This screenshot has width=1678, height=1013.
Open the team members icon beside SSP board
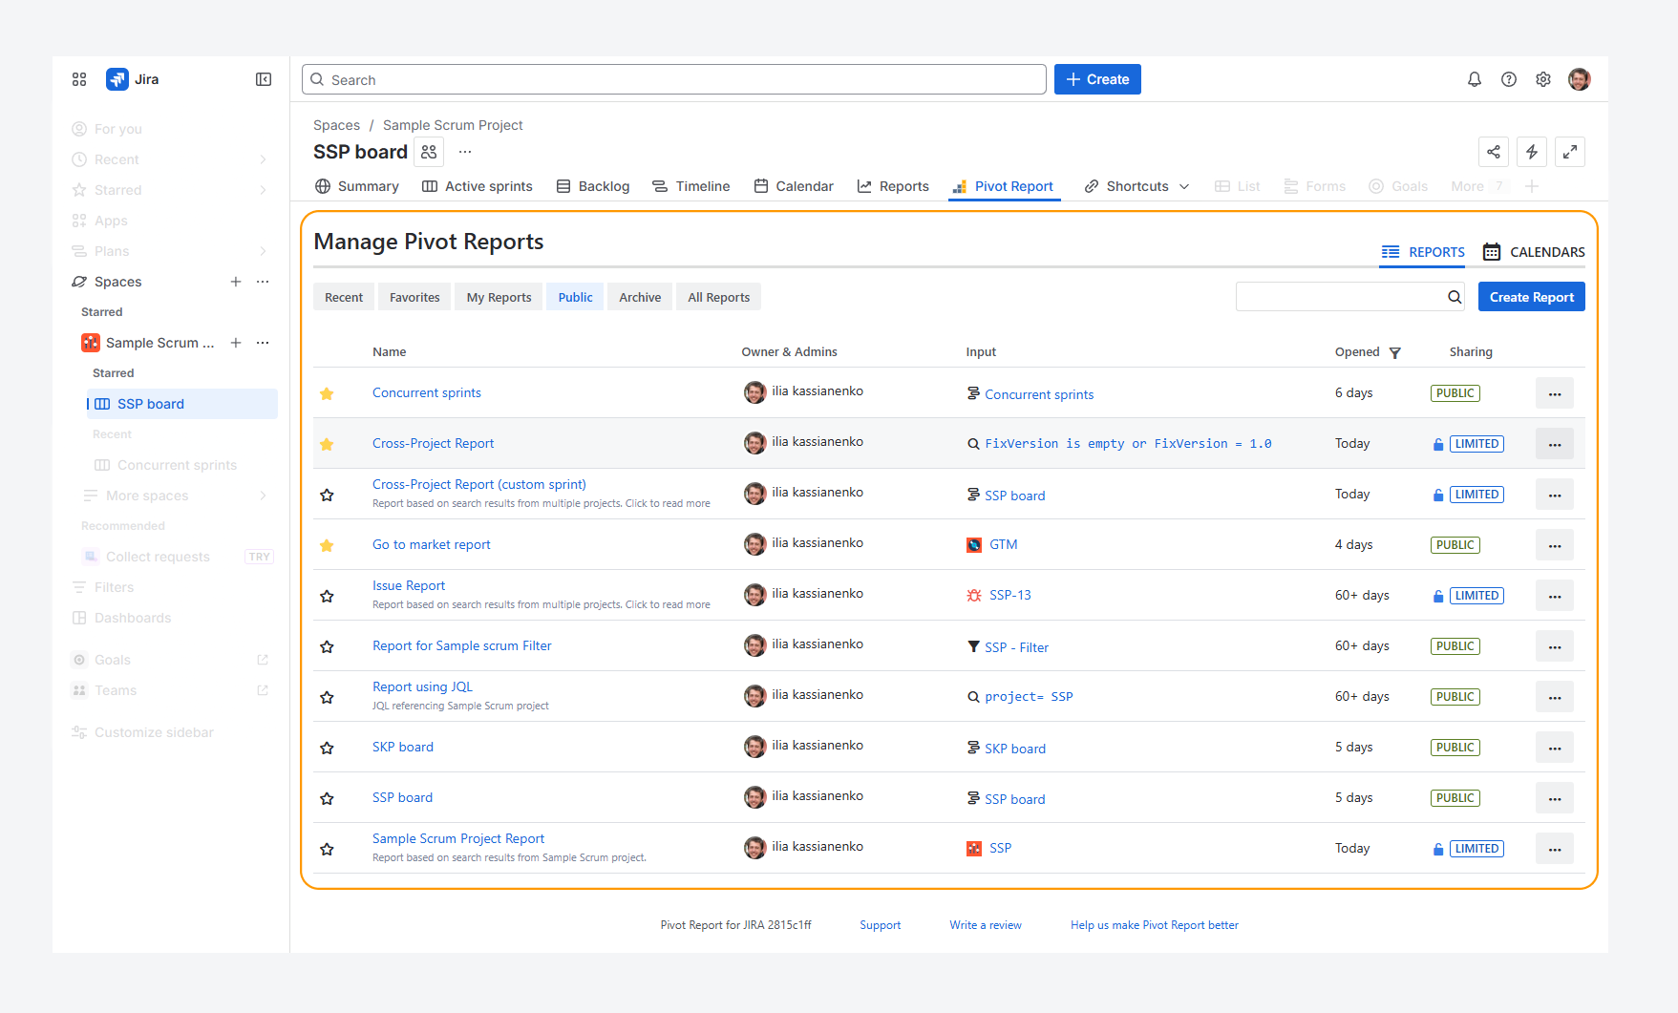[429, 152]
